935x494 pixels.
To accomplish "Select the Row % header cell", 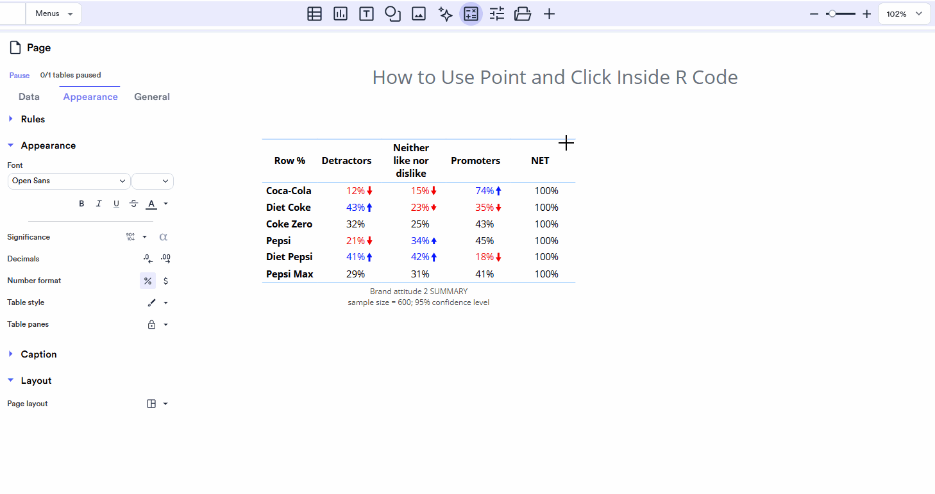I will coord(290,161).
